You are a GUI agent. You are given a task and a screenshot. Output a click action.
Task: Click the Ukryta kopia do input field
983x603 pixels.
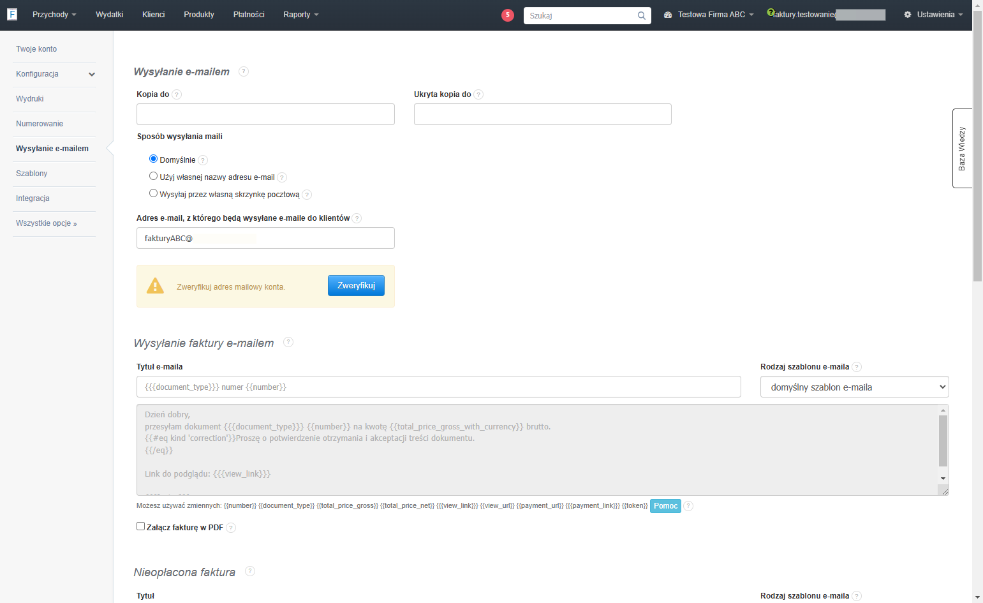(x=543, y=114)
